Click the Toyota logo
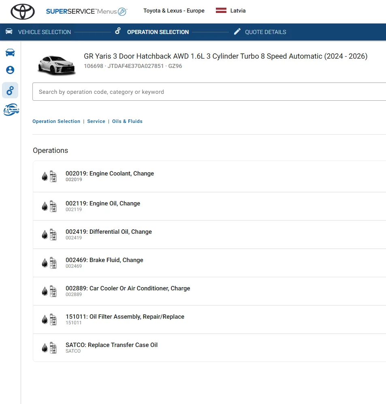The height and width of the screenshot is (404, 386). point(23,12)
